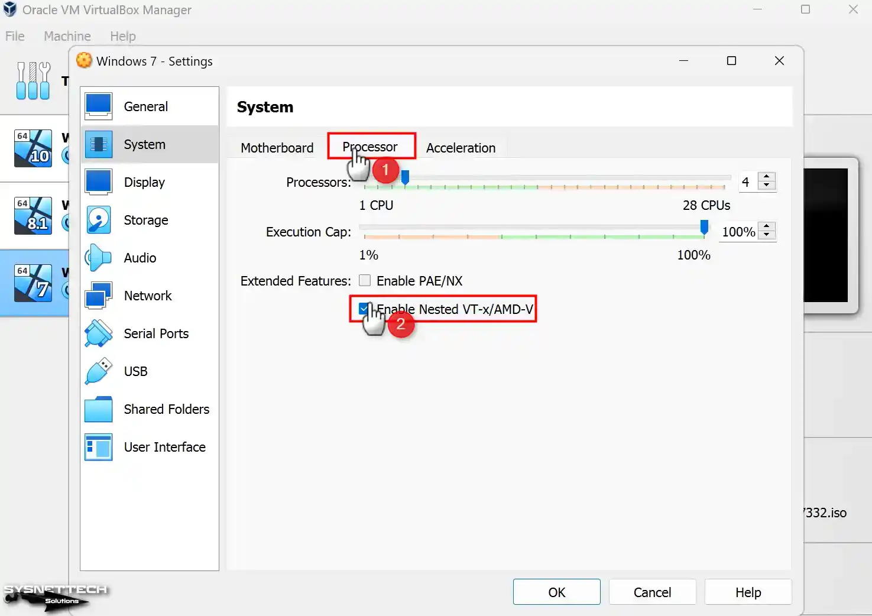Open the Serial Ports connector icon
Viewport: 872px width, 616px height.
pos(99,333)
